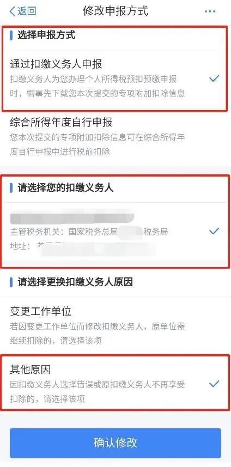Select the blurred withholding agent name
Screen dimensions: 231x467
pos(72,216)
